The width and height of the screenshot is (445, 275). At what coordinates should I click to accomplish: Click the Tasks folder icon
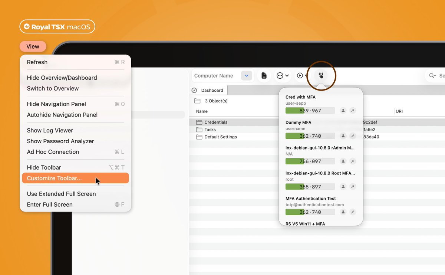[199, 130]
